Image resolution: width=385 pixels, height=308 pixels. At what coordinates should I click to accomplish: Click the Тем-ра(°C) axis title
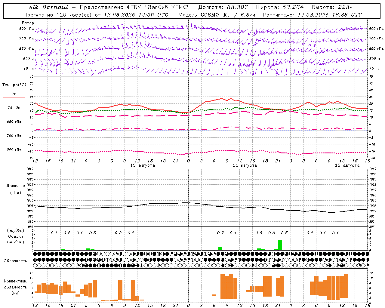[x=14, y=85]
